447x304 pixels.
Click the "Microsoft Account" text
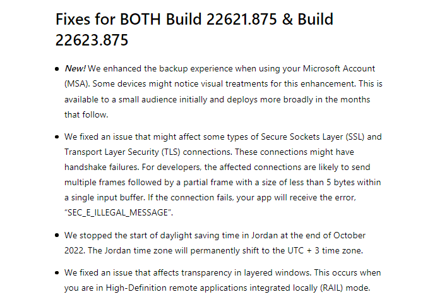click(338, 68)
